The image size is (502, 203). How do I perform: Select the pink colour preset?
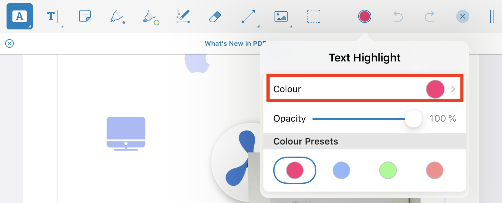click(x=295, y=170)
